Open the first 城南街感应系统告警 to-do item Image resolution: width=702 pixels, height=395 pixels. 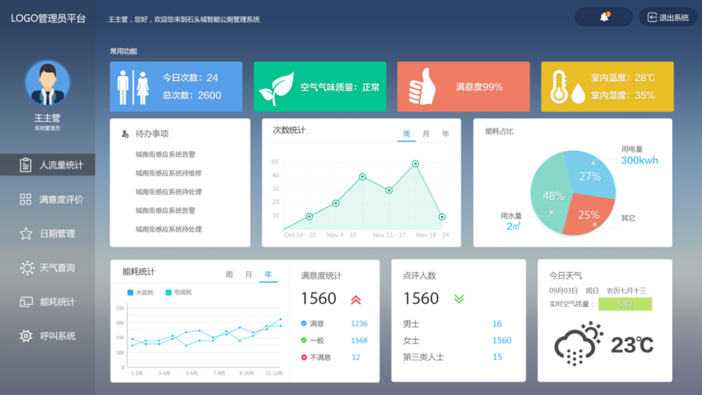(165, 154)
